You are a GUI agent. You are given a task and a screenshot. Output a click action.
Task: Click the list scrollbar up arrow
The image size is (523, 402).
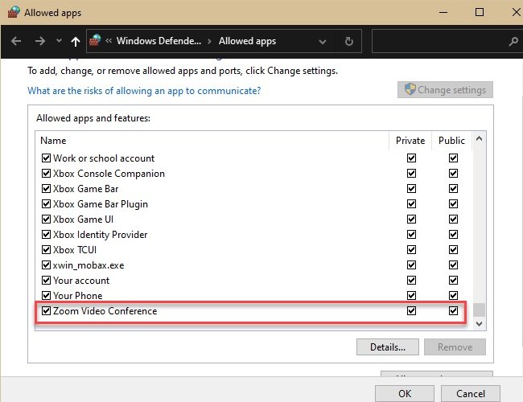click(x=479, y=138)
